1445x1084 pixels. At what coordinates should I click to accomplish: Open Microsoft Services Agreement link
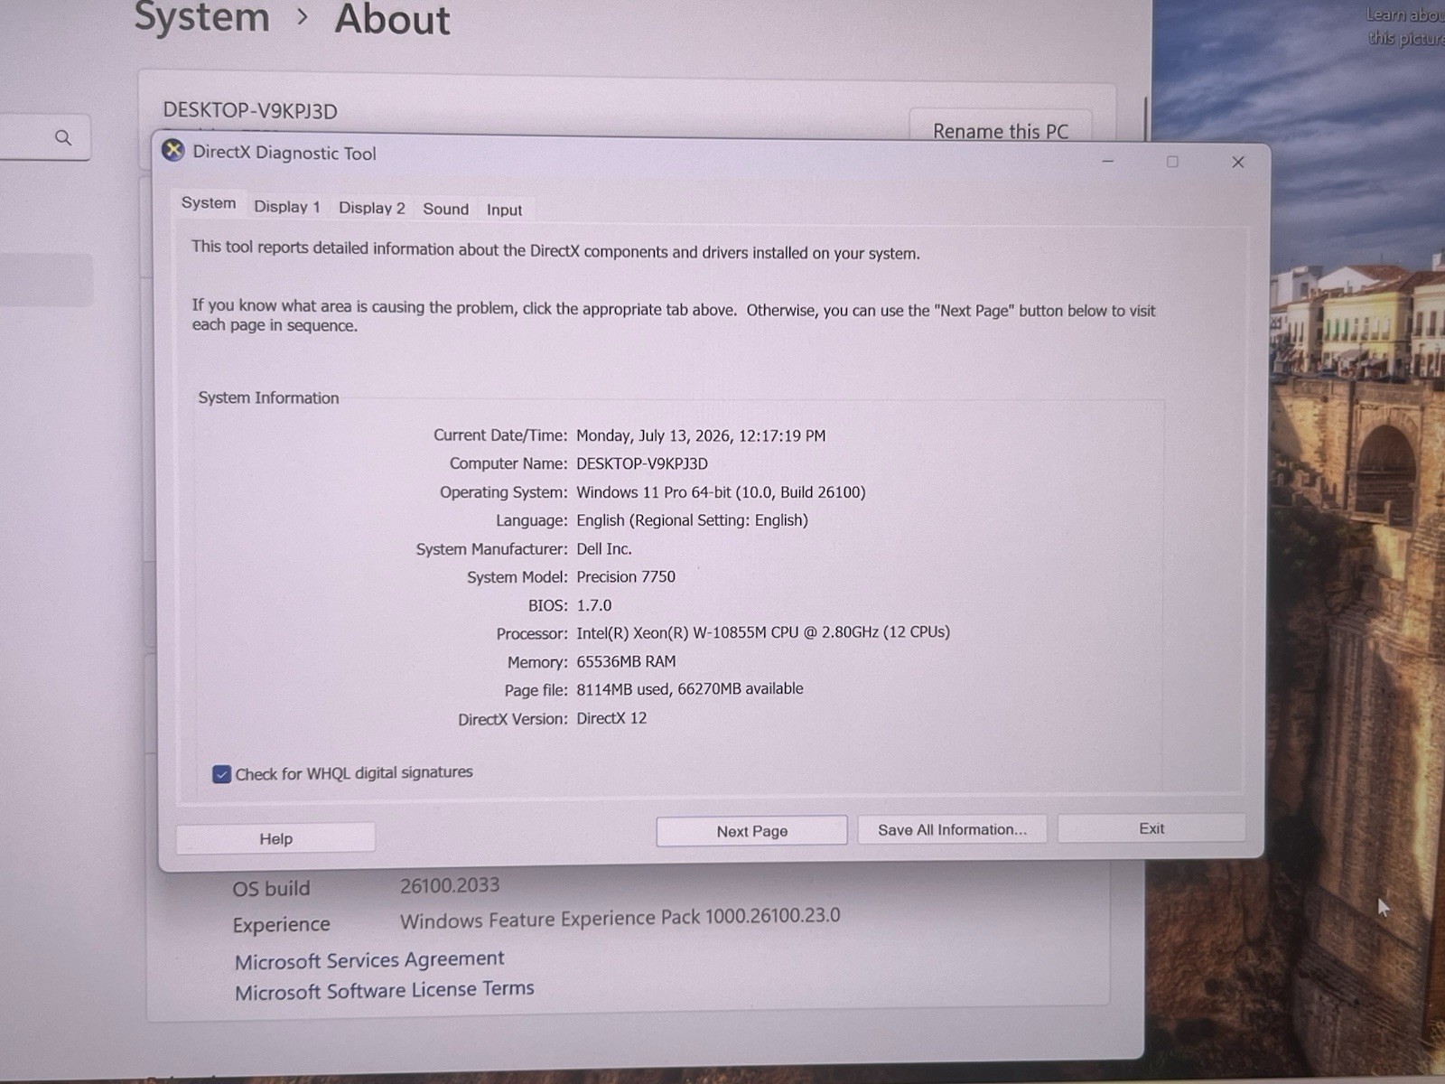(x=369, y=959)
